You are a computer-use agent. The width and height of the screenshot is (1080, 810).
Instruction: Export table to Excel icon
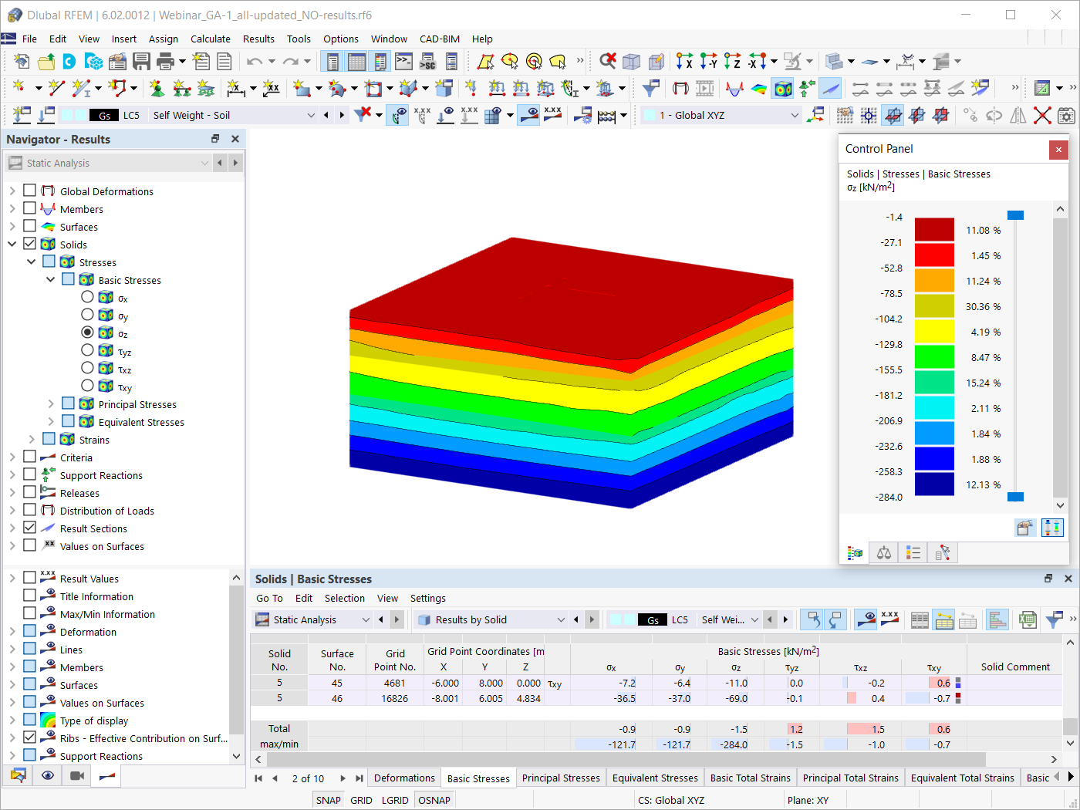(1027, 619)
